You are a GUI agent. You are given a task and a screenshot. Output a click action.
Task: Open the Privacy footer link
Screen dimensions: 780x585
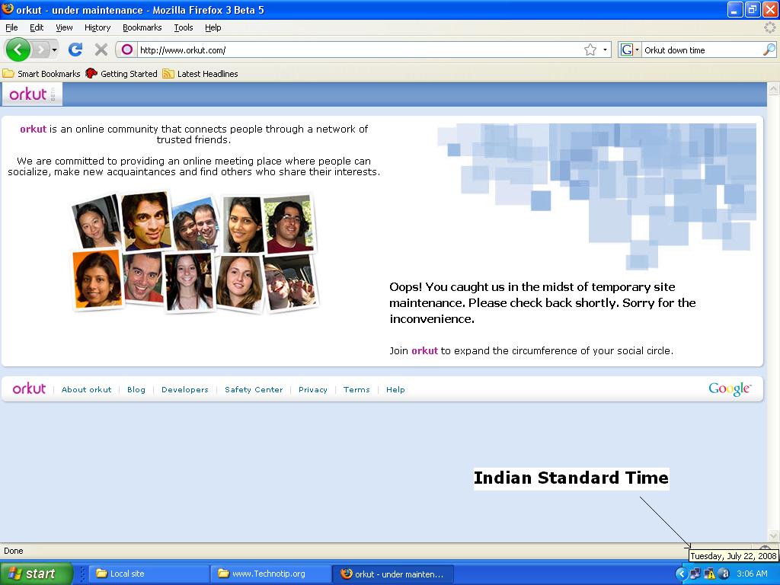click(312, 389)
